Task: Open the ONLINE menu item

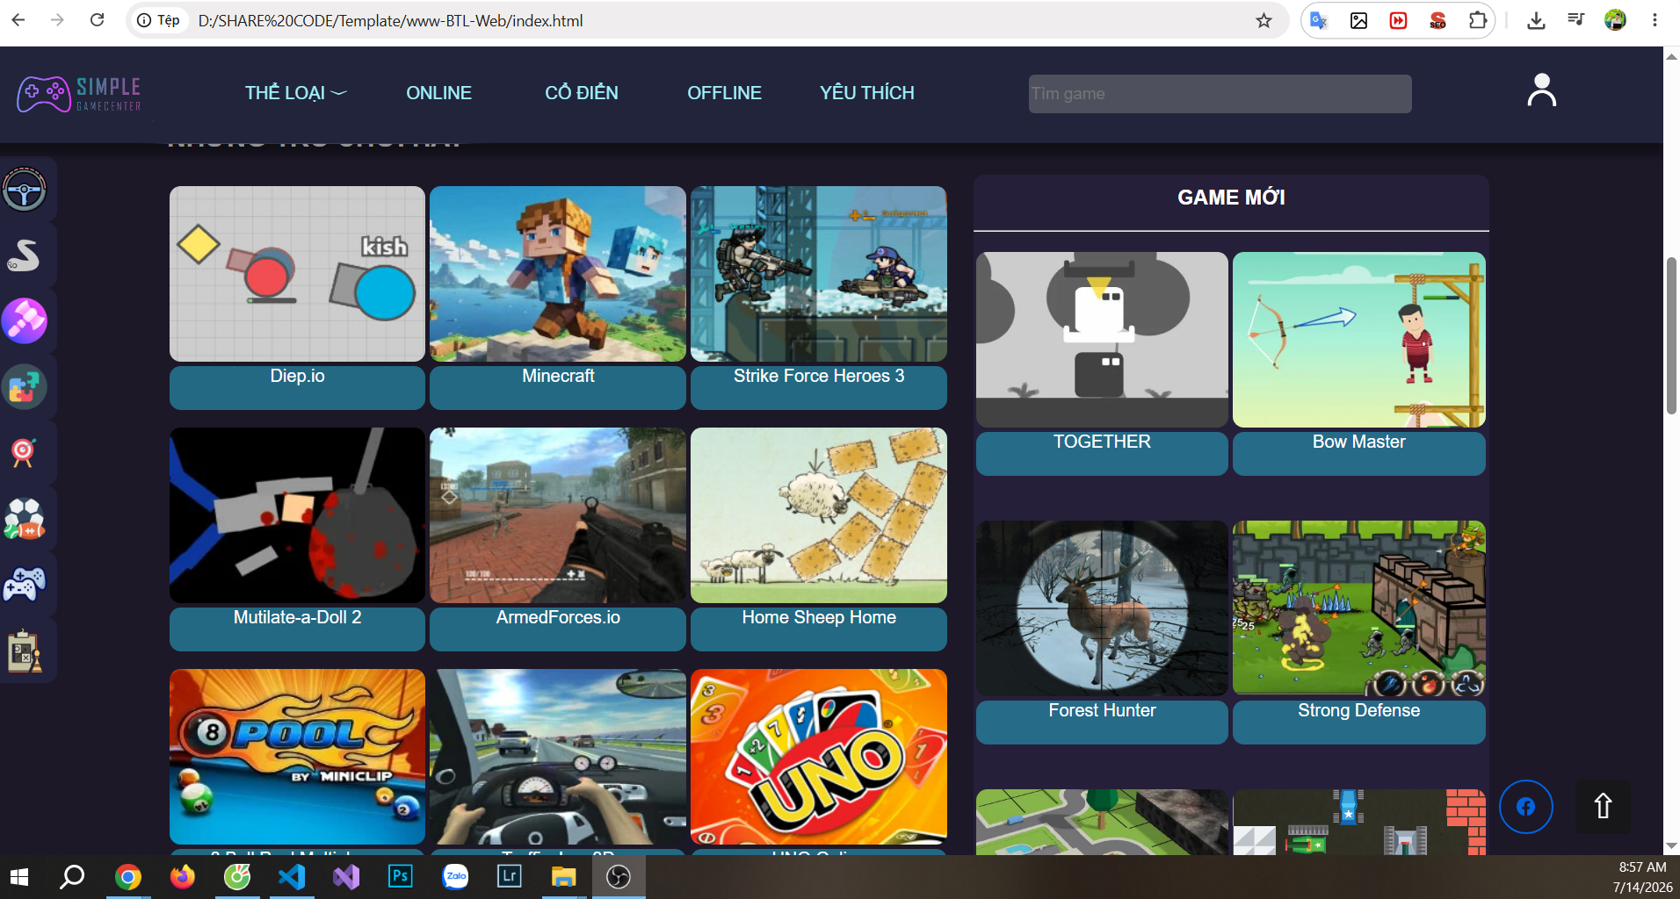Action: (x=438, y=93)
